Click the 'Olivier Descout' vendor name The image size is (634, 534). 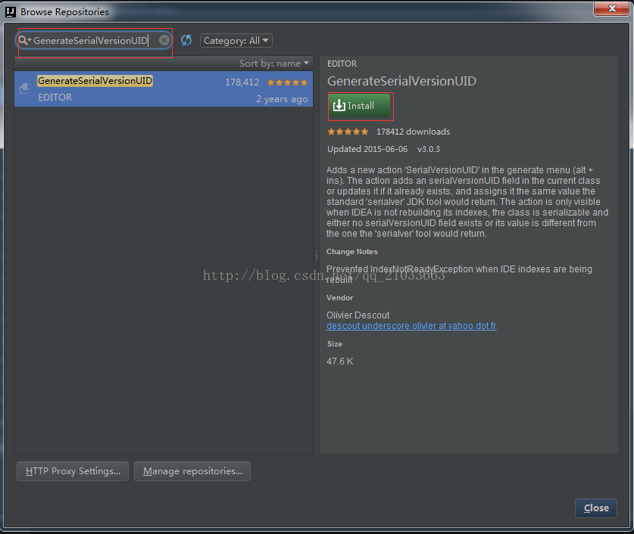tap(358, 315)
